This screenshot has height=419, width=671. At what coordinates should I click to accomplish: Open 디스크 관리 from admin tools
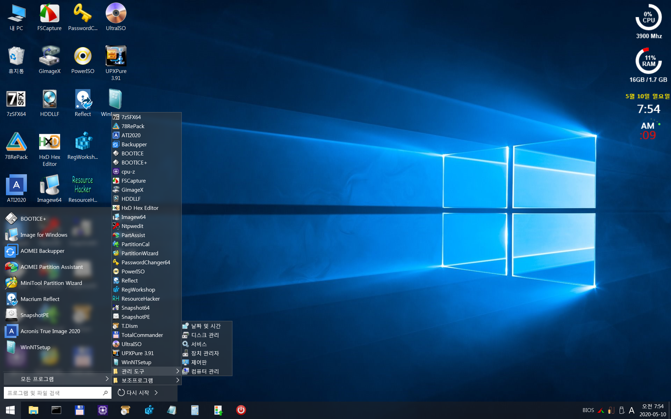click(207, 335)
